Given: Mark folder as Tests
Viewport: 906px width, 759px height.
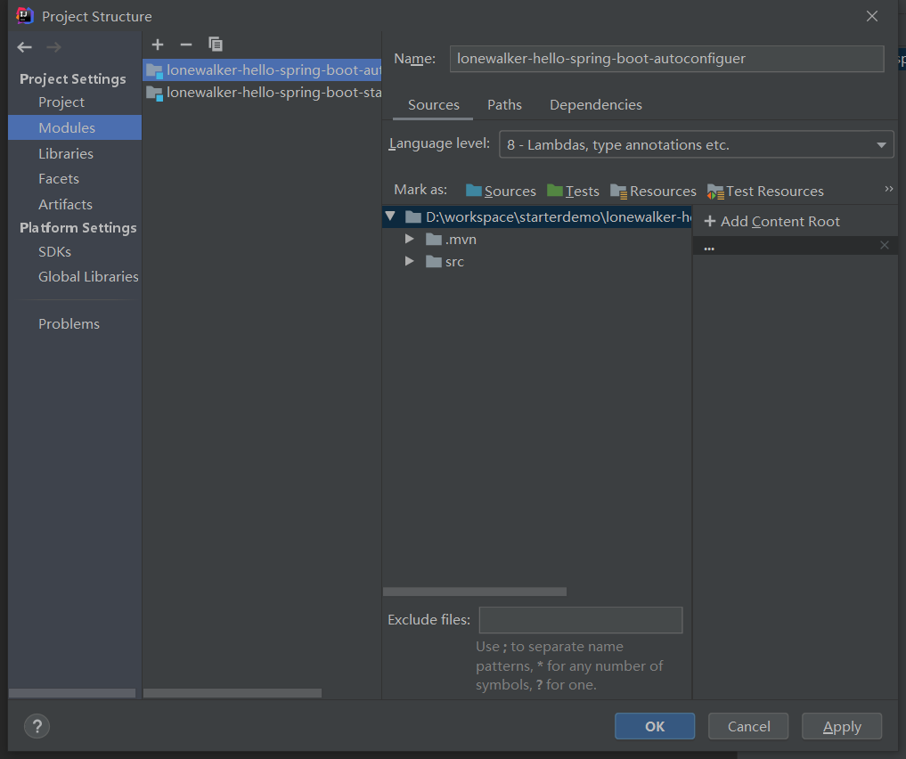Looking at the screenshot, I should coord(573,191).
